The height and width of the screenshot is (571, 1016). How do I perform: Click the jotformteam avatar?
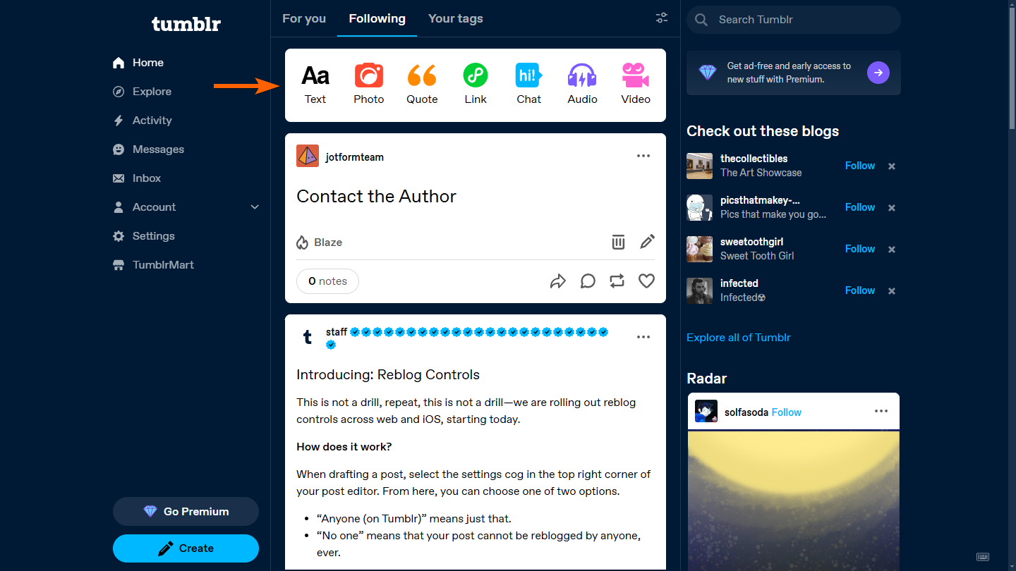coord(308,156)
